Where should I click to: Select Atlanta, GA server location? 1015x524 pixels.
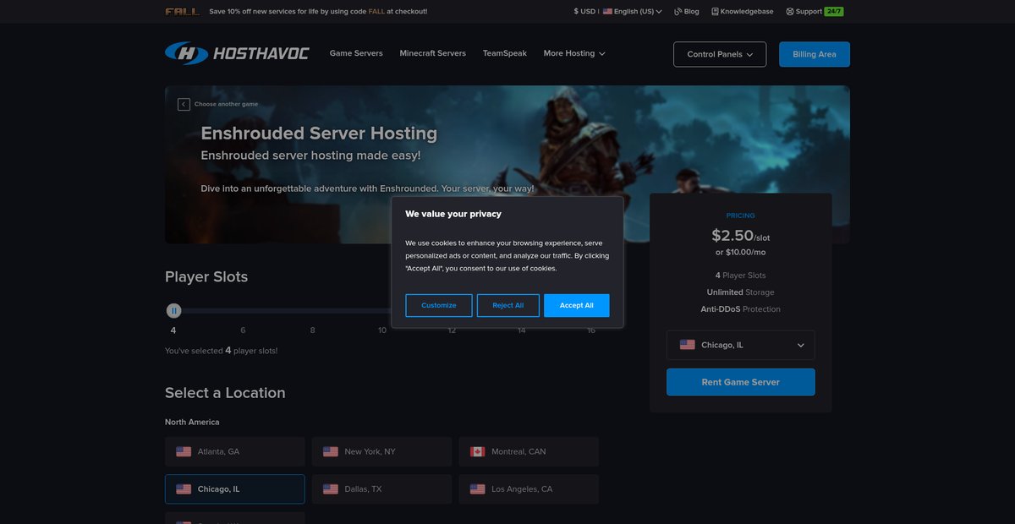click(235, 451)
